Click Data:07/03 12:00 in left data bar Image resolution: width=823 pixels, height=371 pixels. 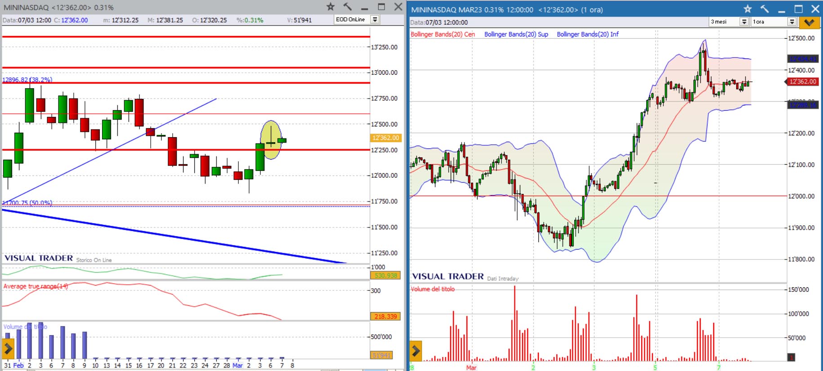tap(27, 20)
